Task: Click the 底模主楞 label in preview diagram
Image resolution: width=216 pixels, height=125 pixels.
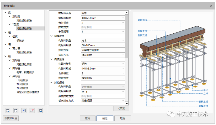Action: tap(203, 101)
